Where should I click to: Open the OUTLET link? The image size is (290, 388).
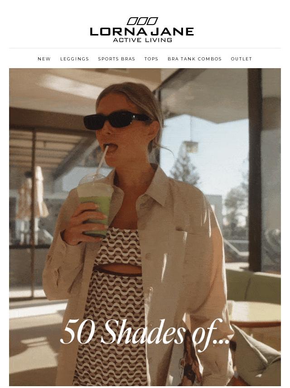(x=242, y=59)
